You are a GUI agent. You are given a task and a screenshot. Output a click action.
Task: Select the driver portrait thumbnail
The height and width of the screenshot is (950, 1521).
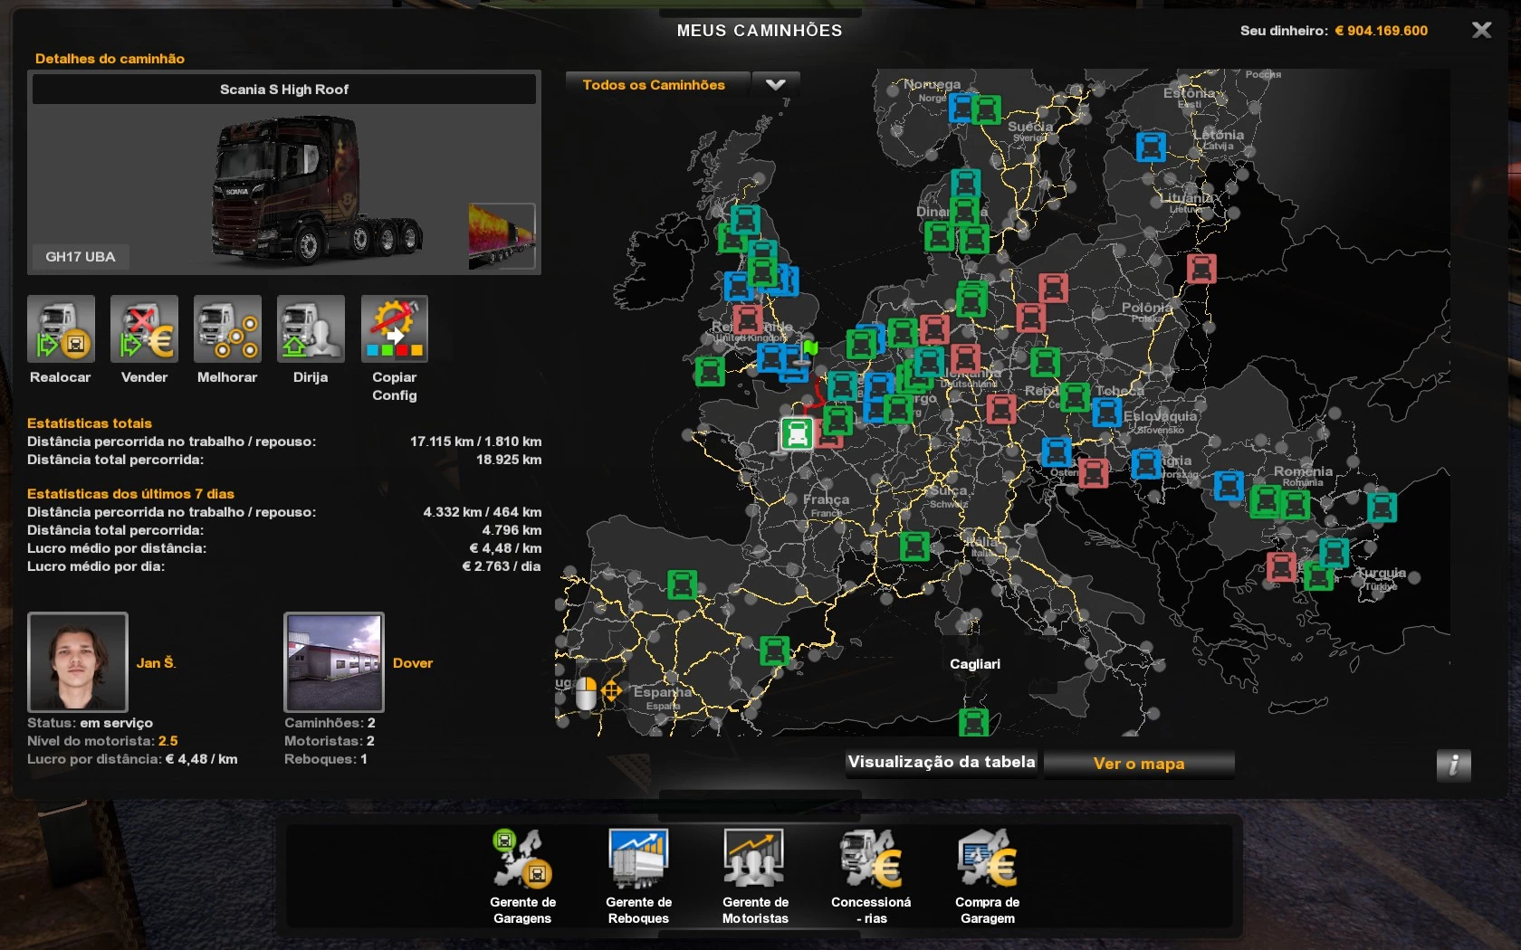click(x=78, y=662)
